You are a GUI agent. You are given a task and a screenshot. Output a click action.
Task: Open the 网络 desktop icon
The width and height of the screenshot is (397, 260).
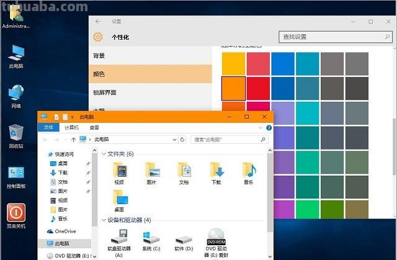tap(16, 96)
